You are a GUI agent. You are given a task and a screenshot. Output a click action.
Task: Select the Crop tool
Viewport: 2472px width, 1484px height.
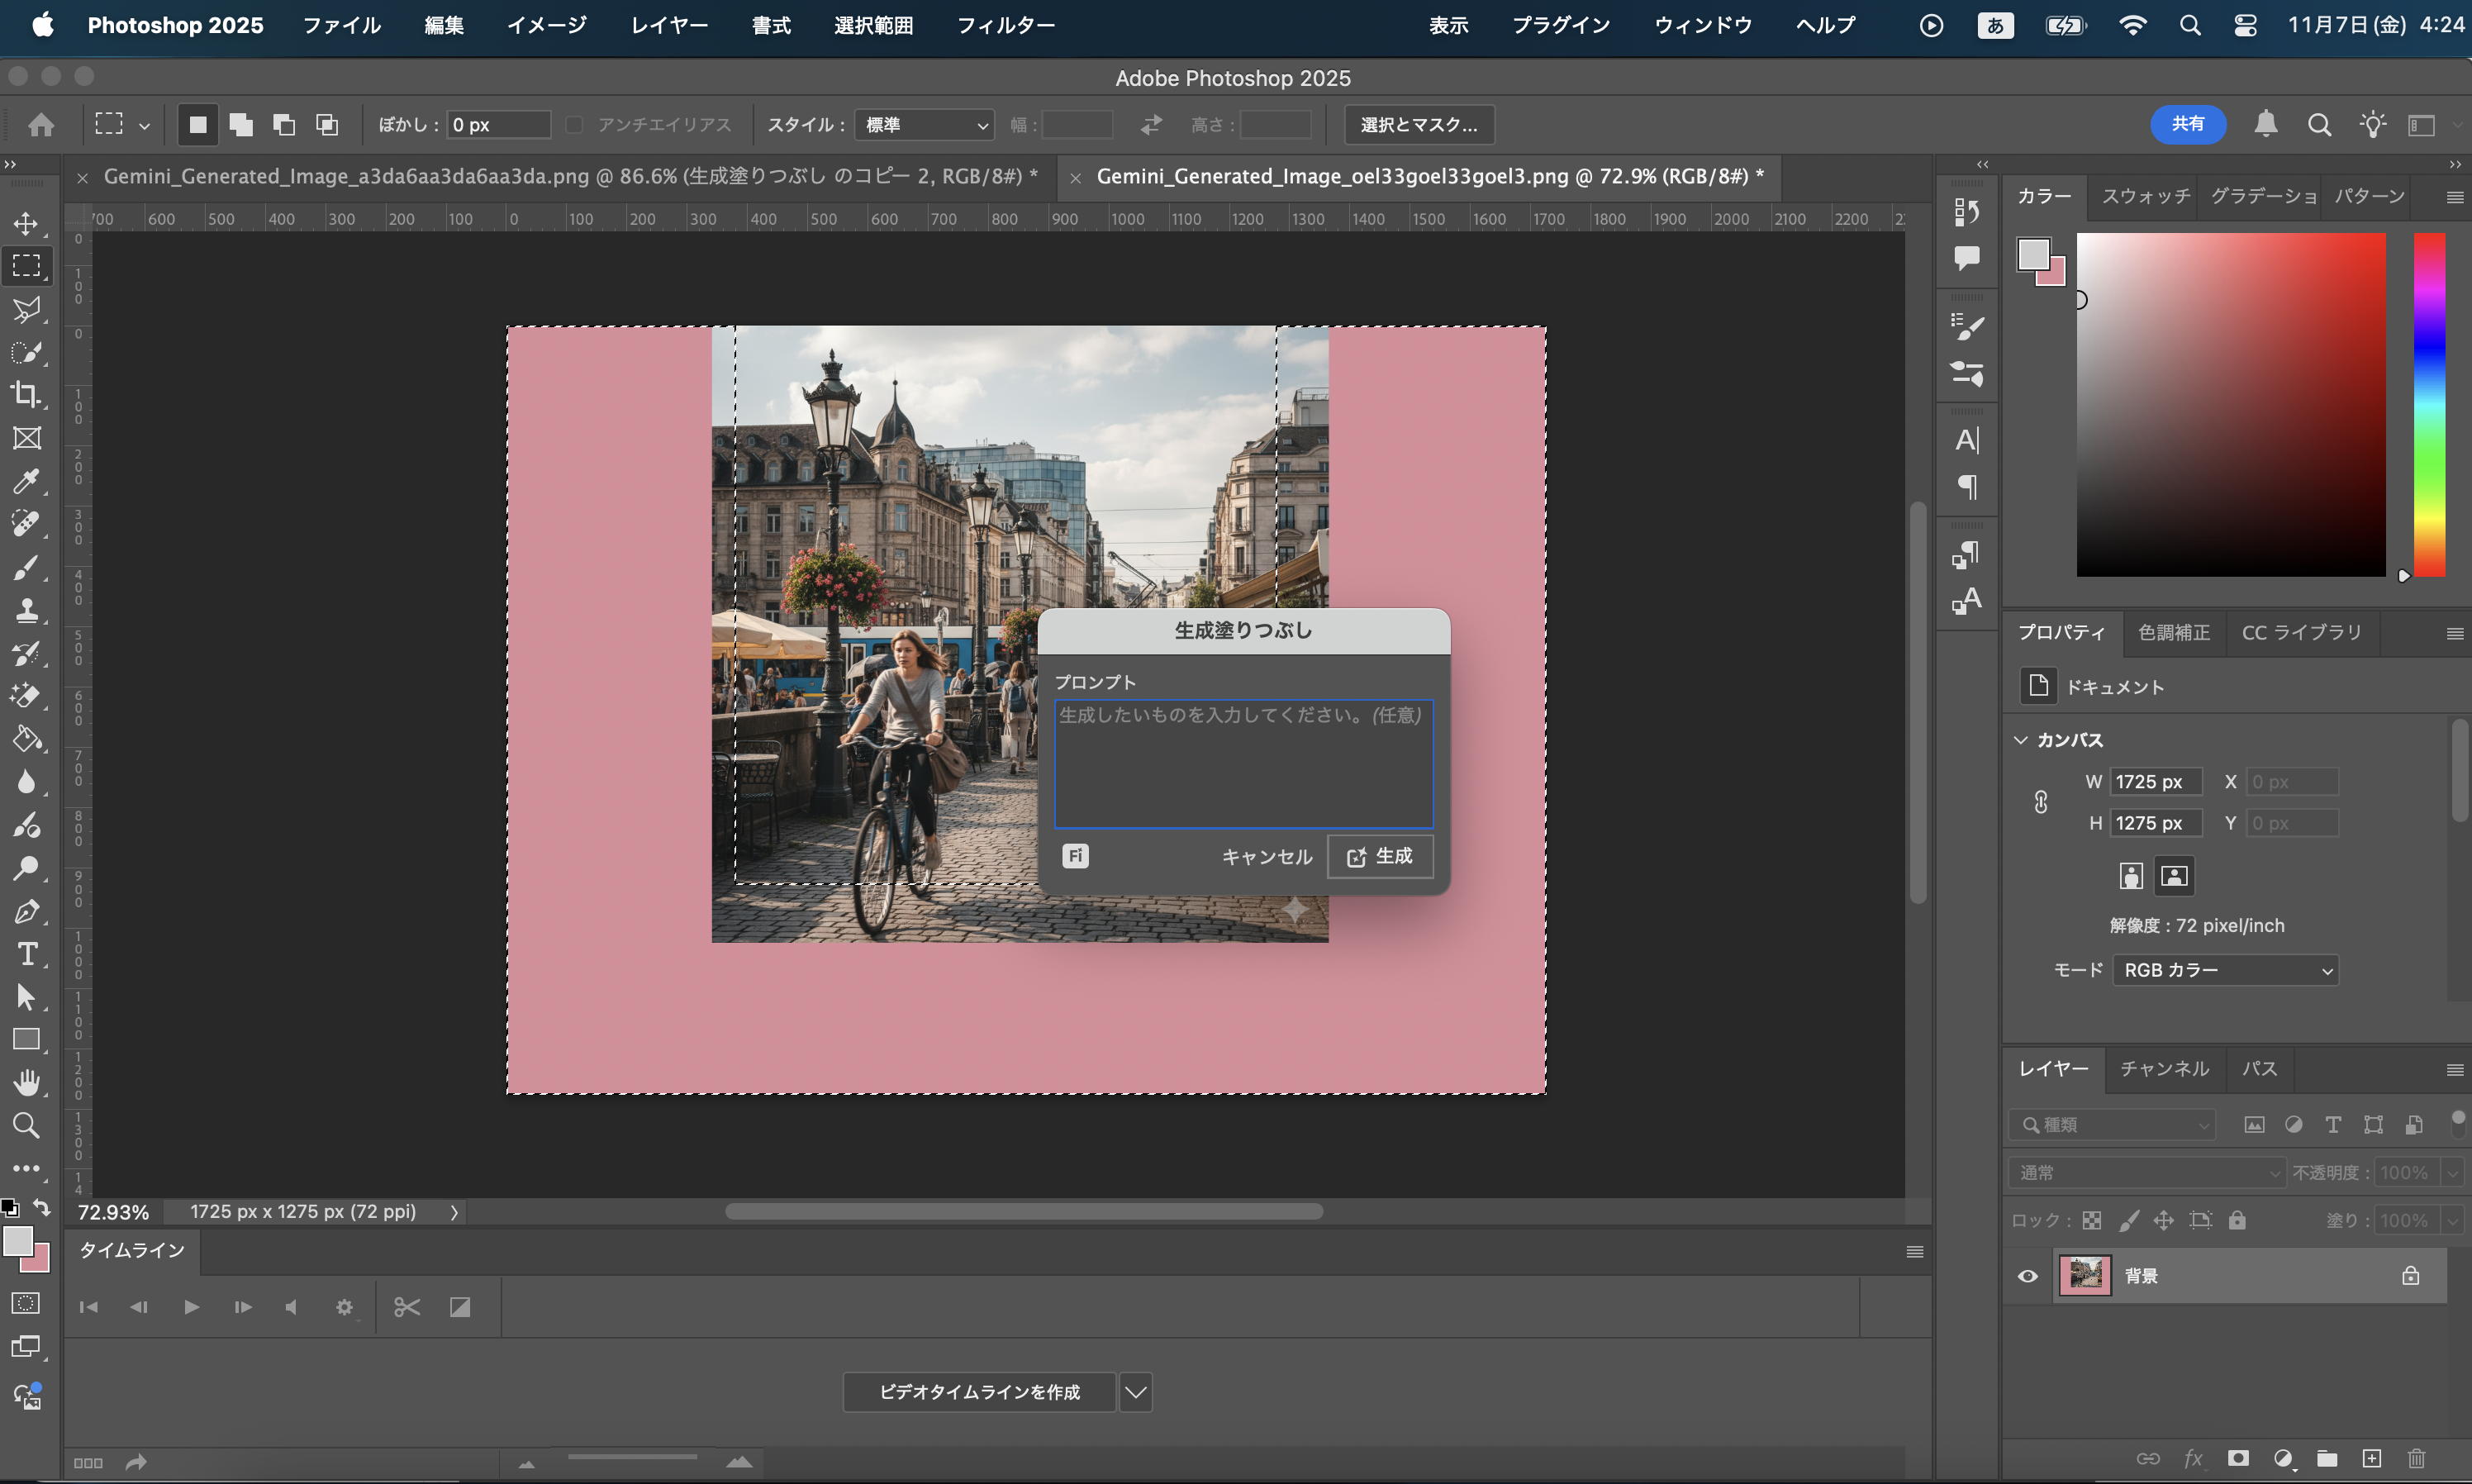tap(26, 394)
